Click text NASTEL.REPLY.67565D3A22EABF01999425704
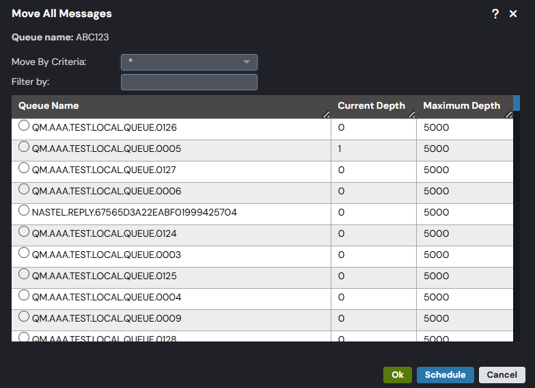Viewport: 535px width, 388px height. [x=135, y=212]
